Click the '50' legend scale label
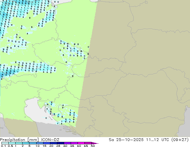Image resolution: width=190 pixels, height=147 pixels. click(x=93, y=146)
